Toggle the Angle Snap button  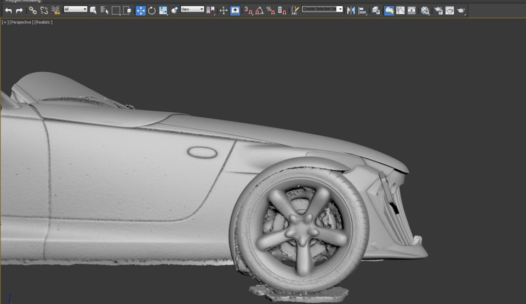coord(259,10)
